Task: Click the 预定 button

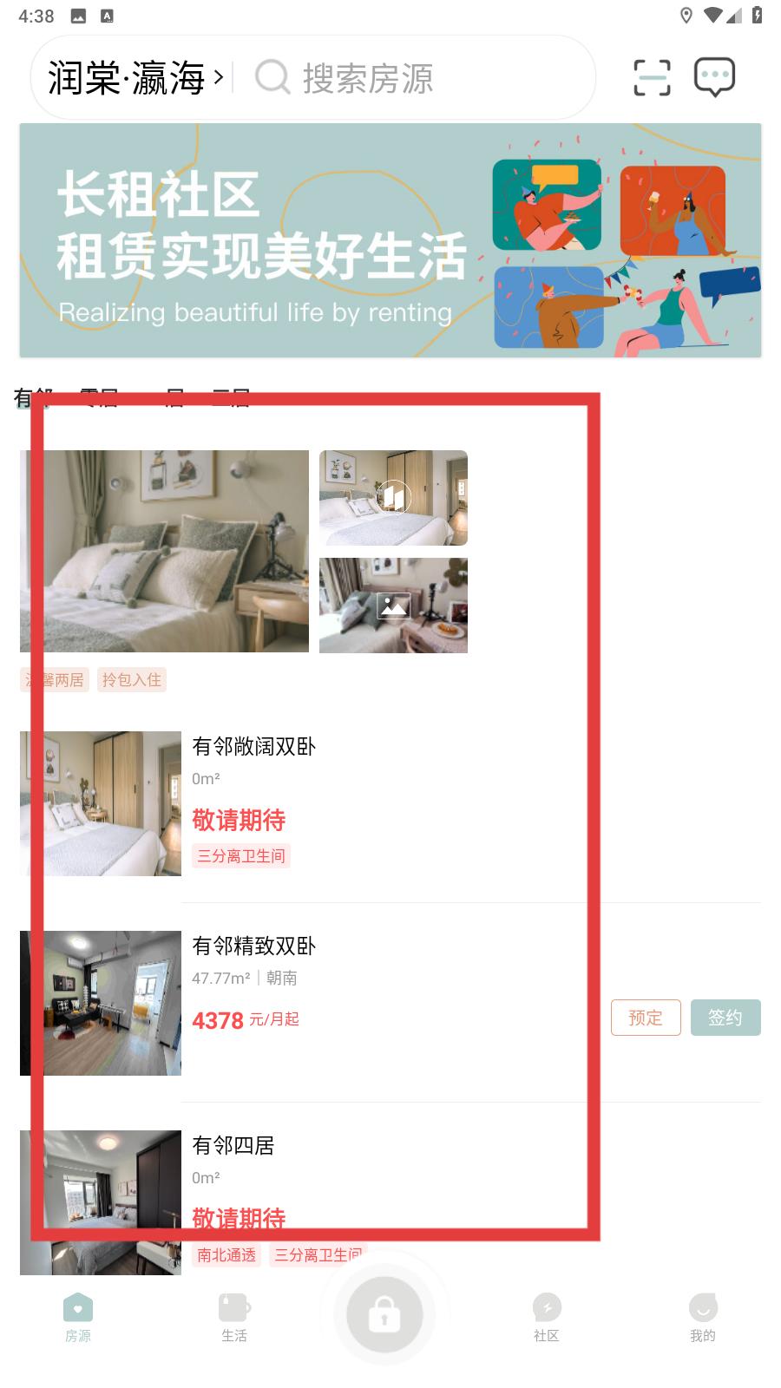Action: 646,1018
